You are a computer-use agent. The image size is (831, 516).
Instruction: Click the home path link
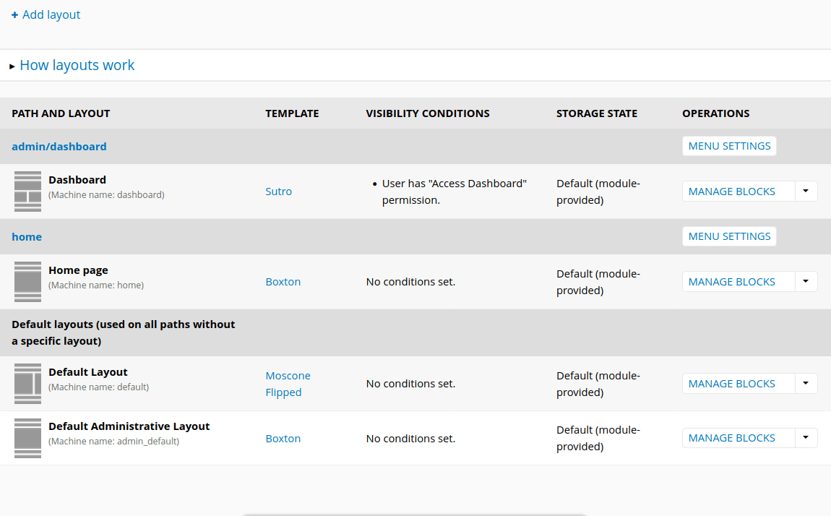27,236
